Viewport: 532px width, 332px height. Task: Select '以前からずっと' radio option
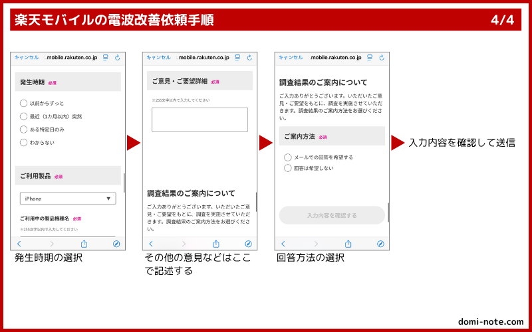pyautogui.click(x=23, y=104)
